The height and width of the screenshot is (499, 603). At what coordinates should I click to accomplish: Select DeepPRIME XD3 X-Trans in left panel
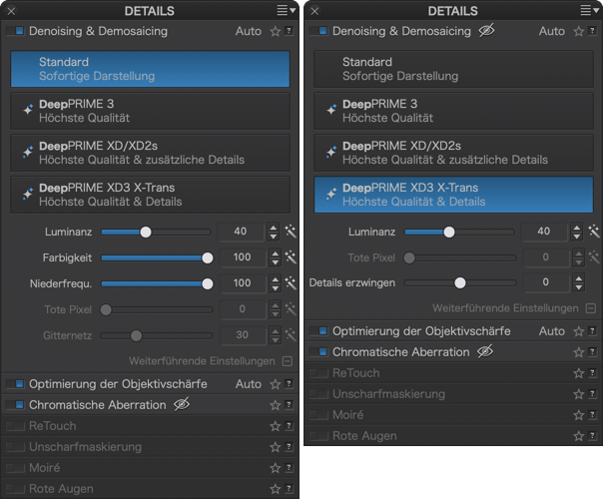coord(150,195)
